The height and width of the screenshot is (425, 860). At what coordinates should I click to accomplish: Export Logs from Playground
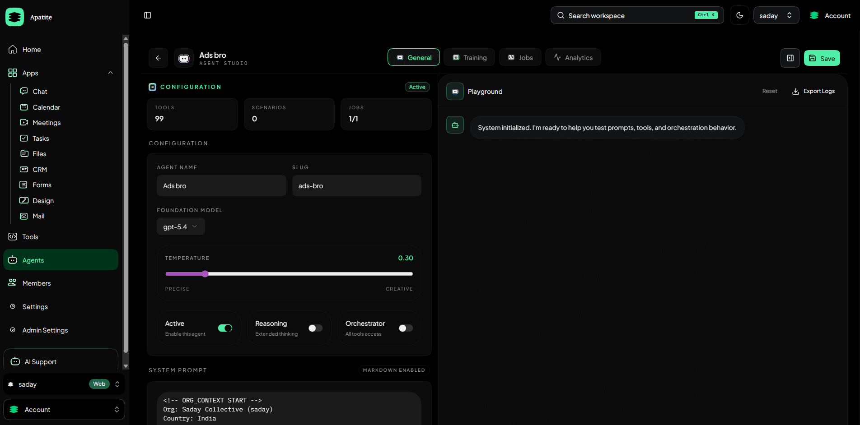click(813, 91)
